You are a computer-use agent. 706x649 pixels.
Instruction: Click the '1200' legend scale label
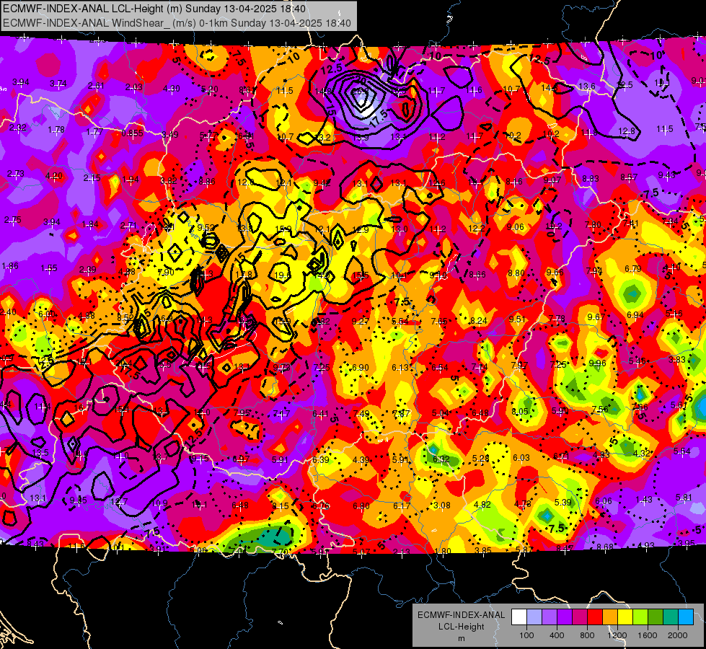[617, 635]
